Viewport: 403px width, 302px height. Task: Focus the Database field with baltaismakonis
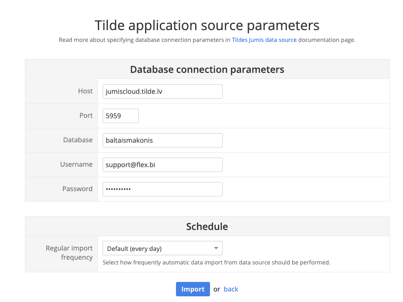click(162, 140)
